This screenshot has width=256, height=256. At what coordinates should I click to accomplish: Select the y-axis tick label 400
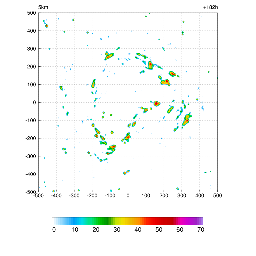pyautogui.click(x=31, y=31)
